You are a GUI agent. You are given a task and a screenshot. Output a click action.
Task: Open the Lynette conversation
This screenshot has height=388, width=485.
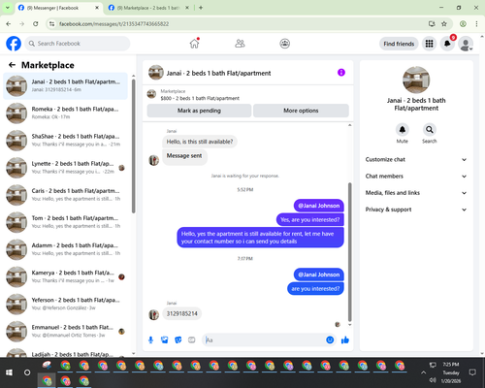(66, 168)
